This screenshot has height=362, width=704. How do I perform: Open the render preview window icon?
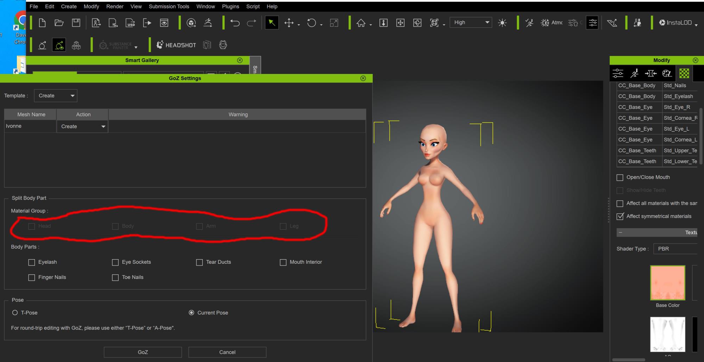pos(164,23)
